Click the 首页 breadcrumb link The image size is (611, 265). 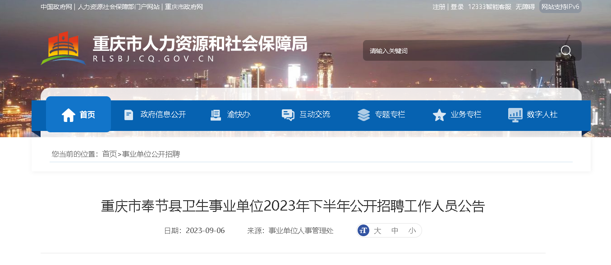110,154
